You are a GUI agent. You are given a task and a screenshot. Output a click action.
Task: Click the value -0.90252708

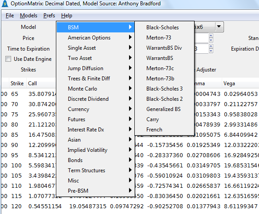(x=165, y=206)
